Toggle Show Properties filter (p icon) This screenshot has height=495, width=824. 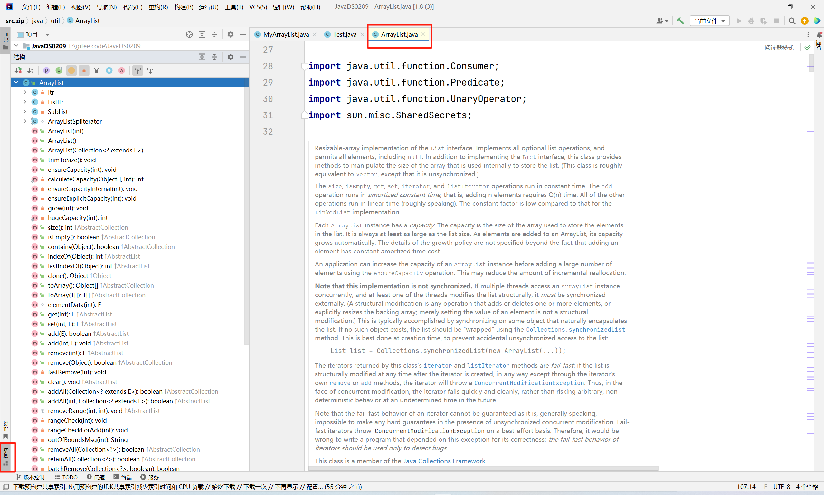[x=46, y=70]
